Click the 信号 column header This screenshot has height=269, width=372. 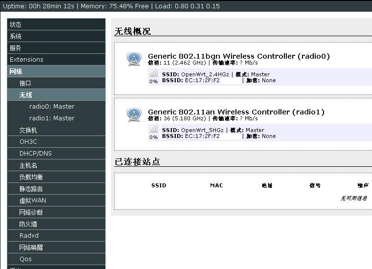[x=315, y=185]
